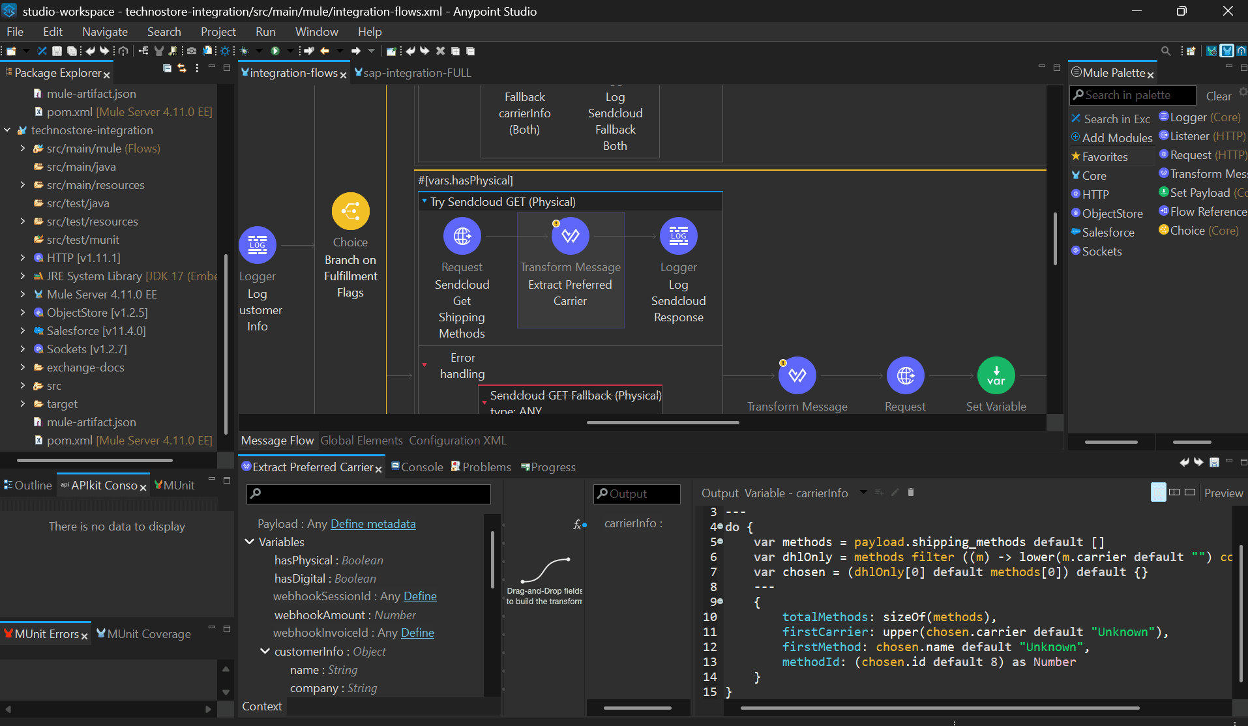This screenshot has width=1248, height=726.
Task: Switch to two-pane split layout toggle
Action: (1174, 492)
